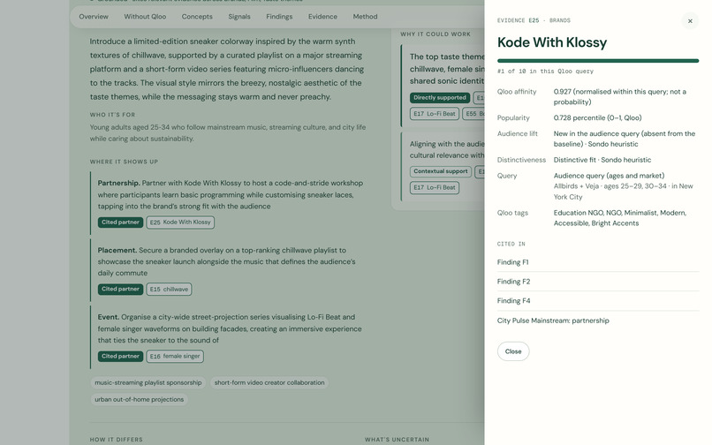Open the Method tab
This screenshot has height=445, width=712.
pos(365,17)
